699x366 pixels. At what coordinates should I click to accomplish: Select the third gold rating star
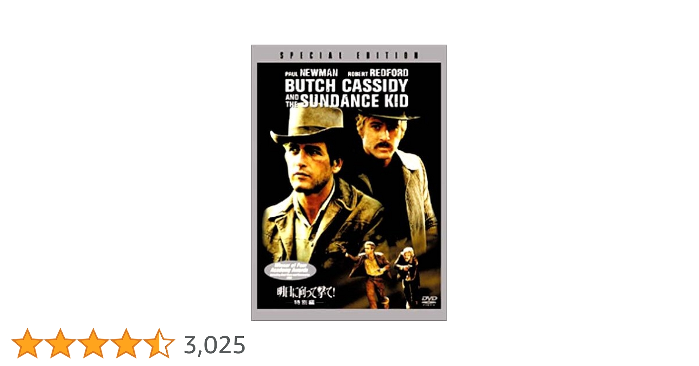click(93, 343)
